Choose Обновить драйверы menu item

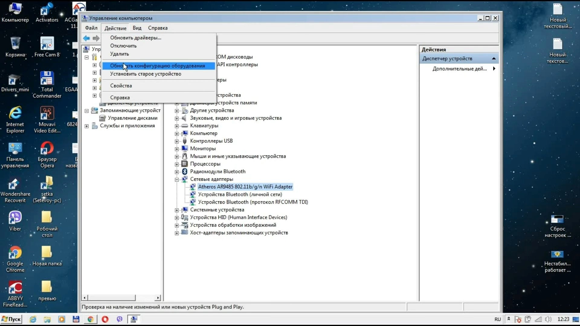tap(136, 38)
